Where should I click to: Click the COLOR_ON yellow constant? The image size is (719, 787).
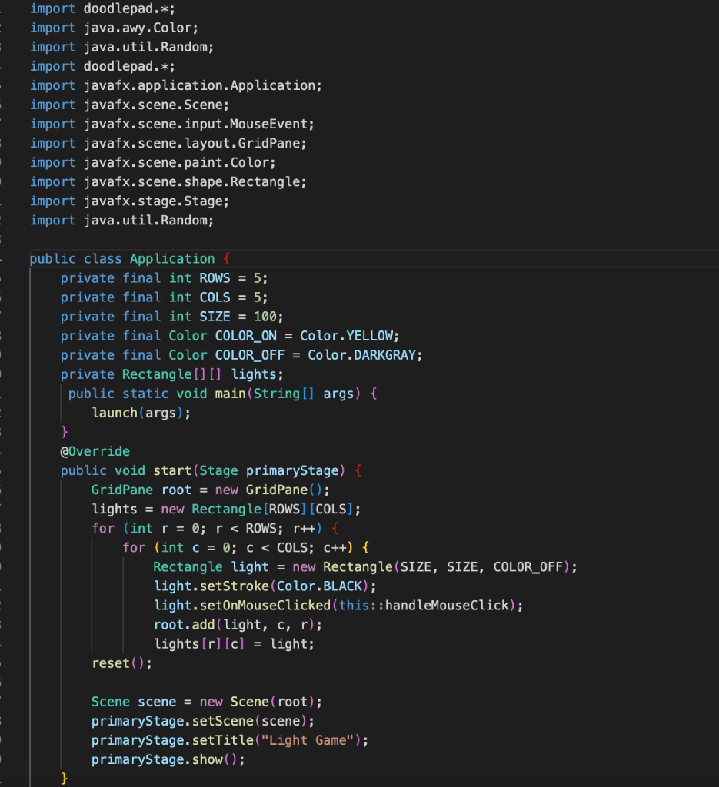(x=246, y=336)
